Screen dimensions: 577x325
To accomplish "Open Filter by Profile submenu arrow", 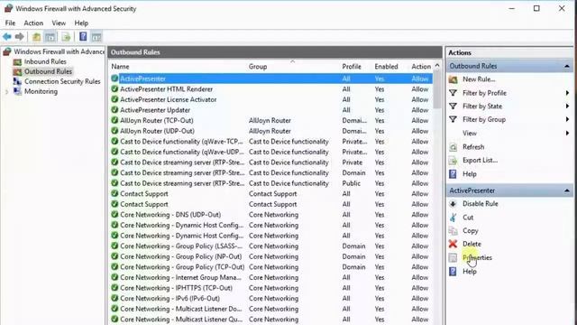I will coord(567,93).
